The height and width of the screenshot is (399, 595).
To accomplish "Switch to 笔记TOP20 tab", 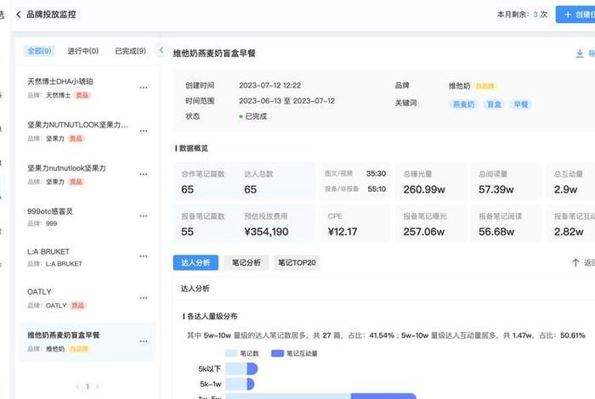I will click(297, 262).
